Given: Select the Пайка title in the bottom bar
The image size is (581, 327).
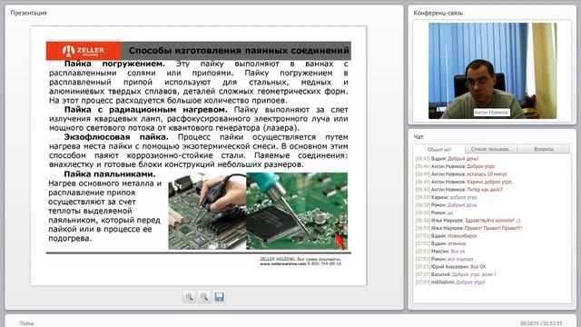Looking at the screenshot, I should 26,323.
